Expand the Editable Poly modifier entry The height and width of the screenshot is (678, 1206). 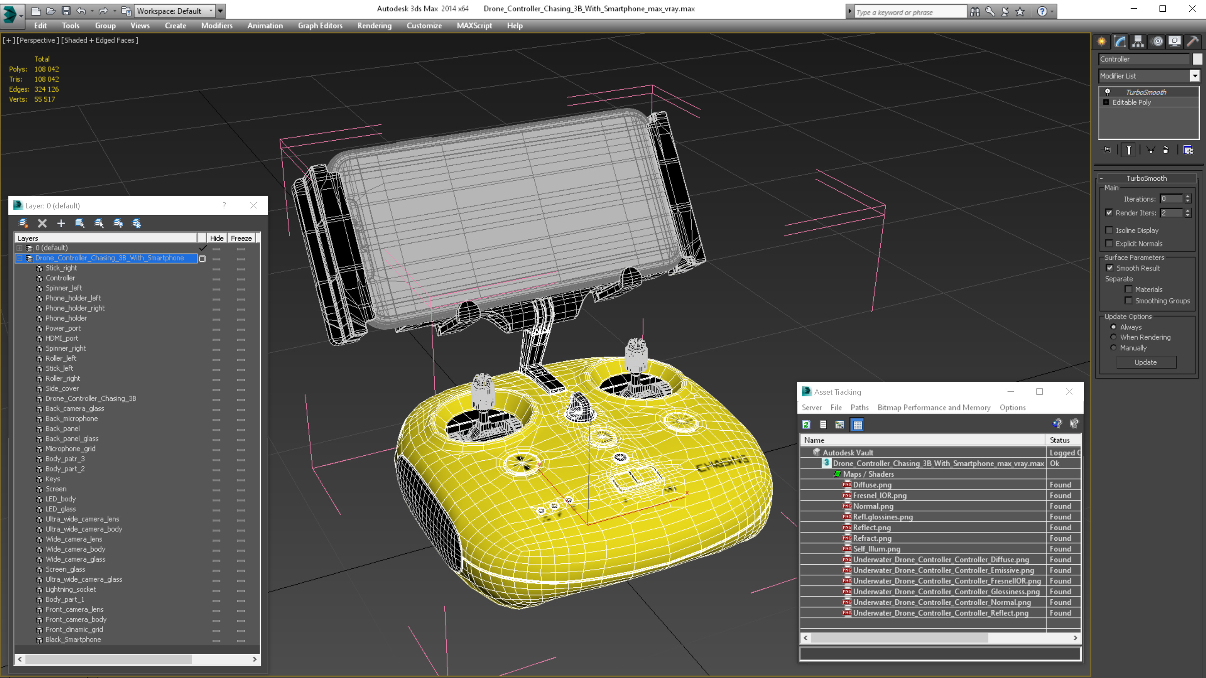point(1106,102)
